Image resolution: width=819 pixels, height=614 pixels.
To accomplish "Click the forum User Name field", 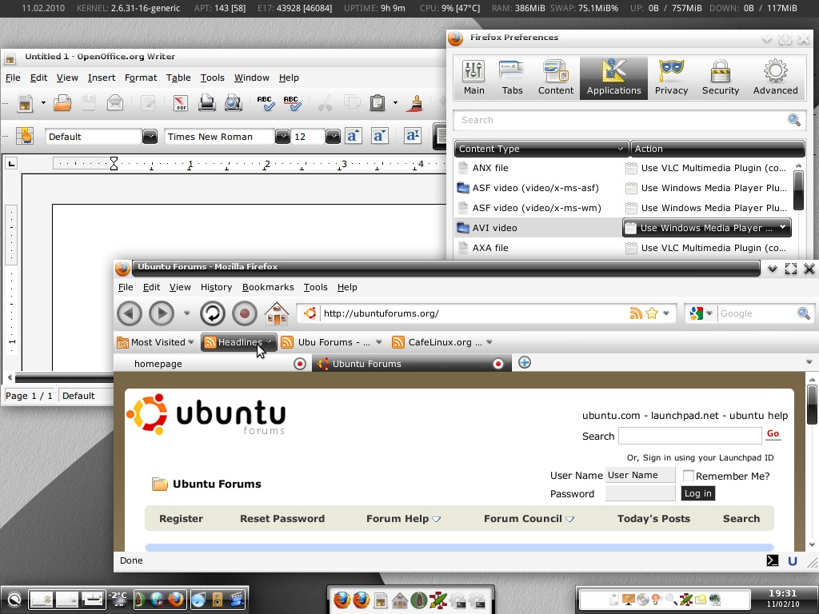I will tap(641, 475).
